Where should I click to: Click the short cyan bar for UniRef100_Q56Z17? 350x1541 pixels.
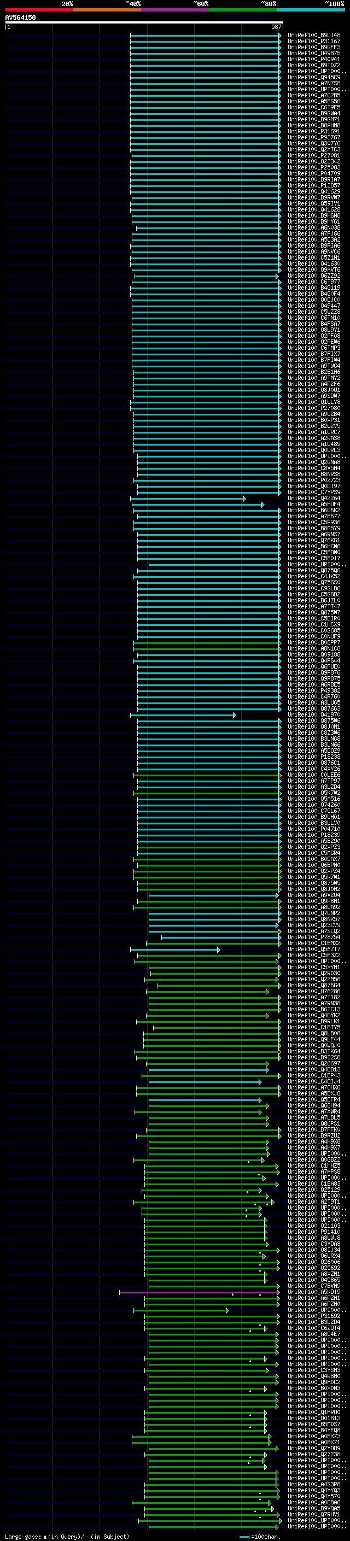[174, 950]
